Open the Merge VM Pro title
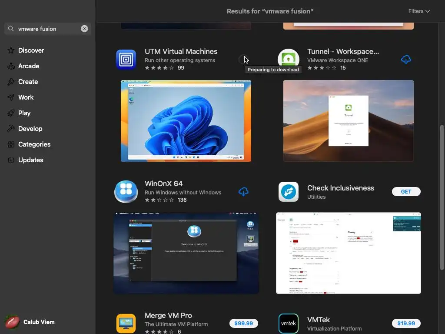This screenshot has width=445, height=334. [x=168, y=316]
